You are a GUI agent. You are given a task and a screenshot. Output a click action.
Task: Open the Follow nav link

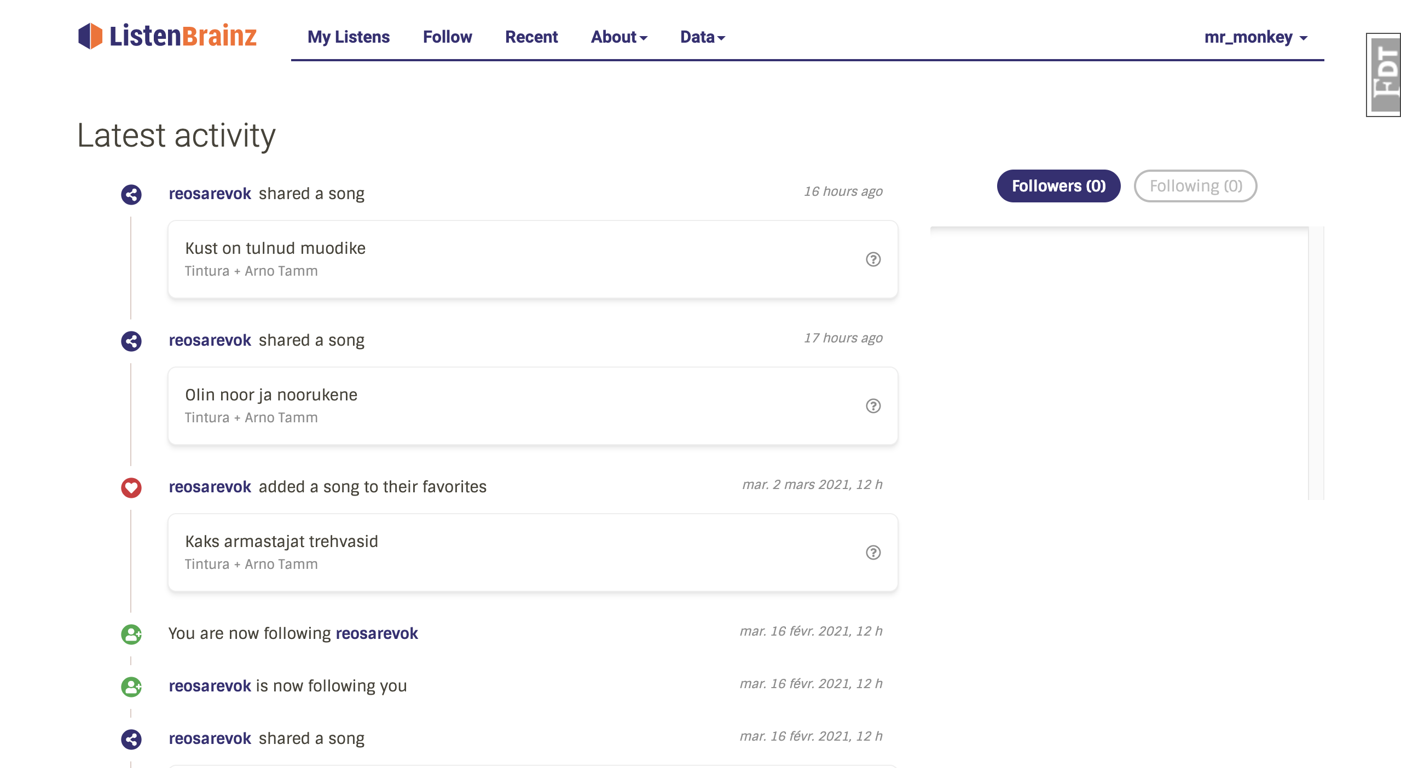click(447, 37)
